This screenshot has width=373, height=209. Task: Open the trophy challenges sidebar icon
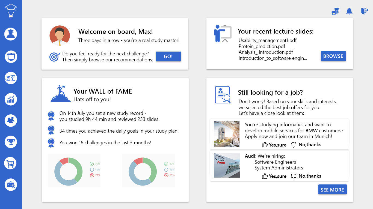(11, 142)
